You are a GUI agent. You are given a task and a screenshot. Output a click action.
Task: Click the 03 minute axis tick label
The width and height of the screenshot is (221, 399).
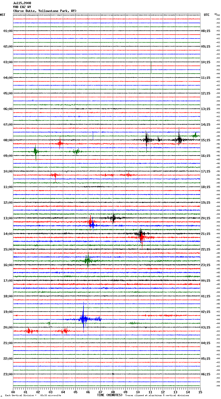click(x=50, y=392)
